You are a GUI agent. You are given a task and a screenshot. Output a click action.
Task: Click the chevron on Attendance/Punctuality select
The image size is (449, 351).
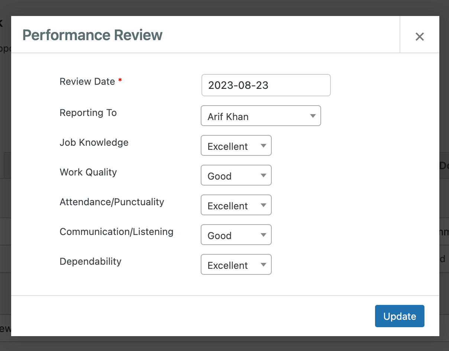[x=263, y=205]
